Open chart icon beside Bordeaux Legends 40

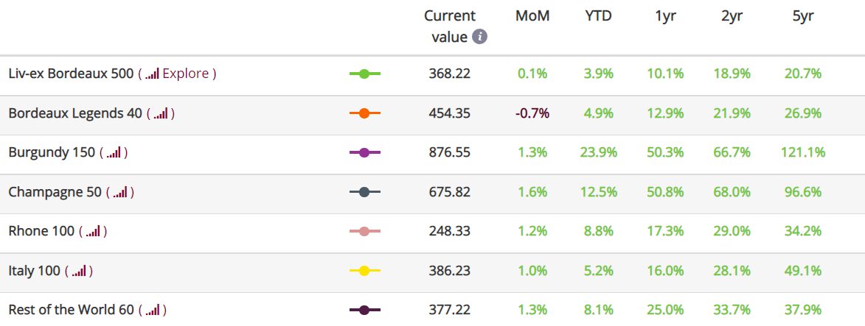[x=161, y=113]
